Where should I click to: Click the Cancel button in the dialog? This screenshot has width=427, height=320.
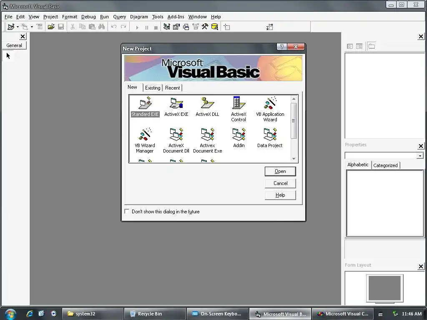[280, 183]
